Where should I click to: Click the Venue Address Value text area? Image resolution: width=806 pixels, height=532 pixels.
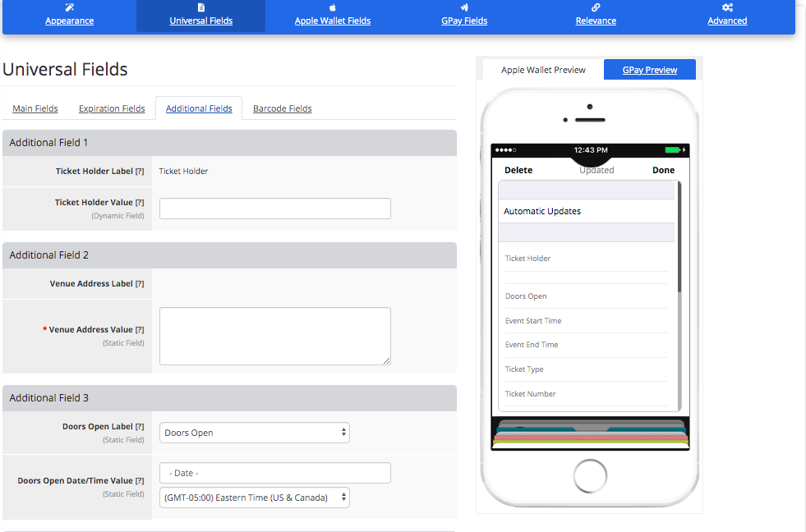[275, 337]
